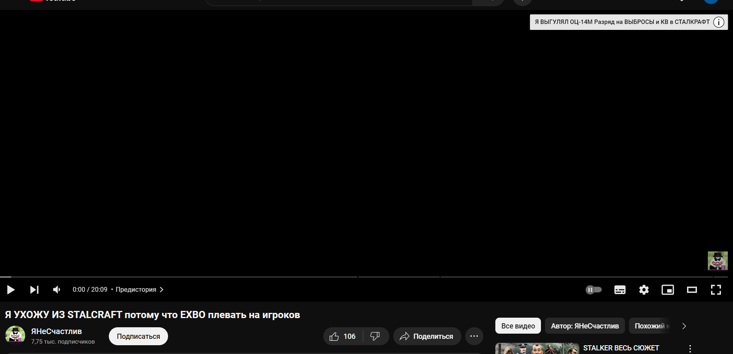The height and width of the screenshot is (354, 733).
Task: Subscribe with the Подписаться button
Action: 138,336
